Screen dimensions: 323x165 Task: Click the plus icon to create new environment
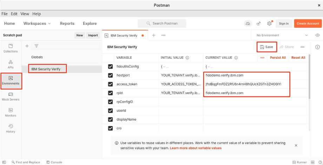[27, 46]
